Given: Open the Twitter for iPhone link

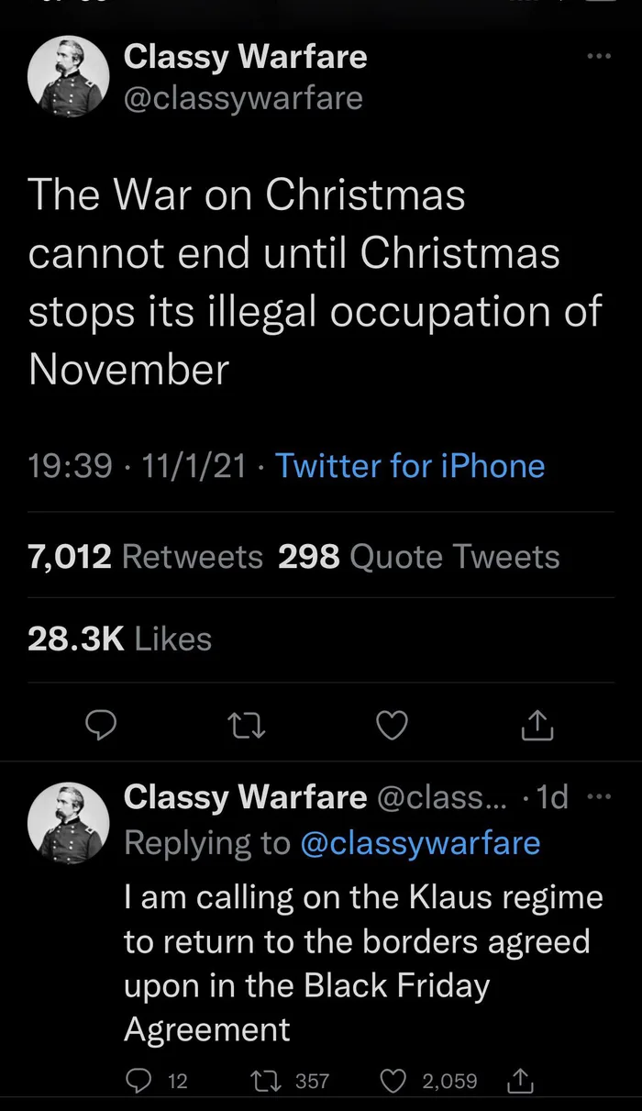Looking at the screenshot, I should (410, 466).
